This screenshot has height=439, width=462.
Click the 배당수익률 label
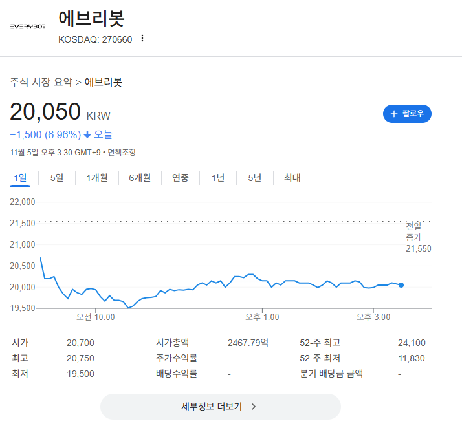pyautogui.click(x=177, y=374)
